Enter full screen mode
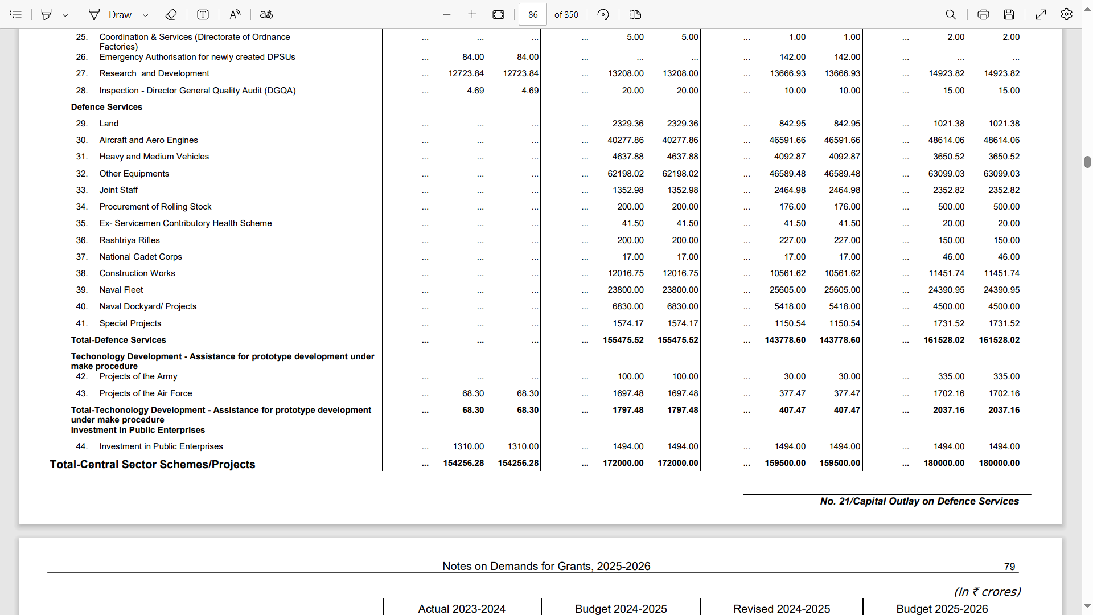 pos(1041,14)
